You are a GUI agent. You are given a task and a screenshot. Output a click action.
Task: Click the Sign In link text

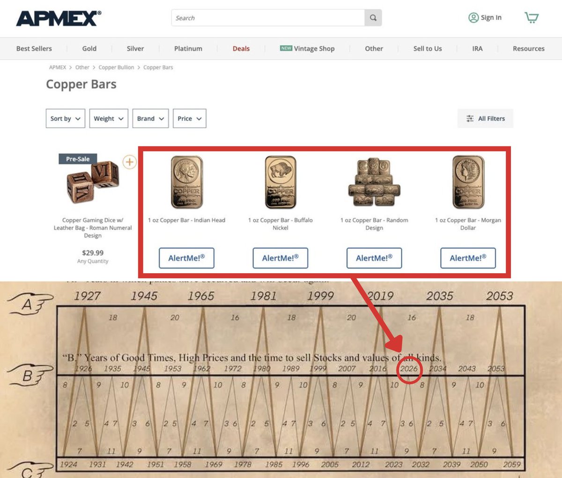pos(491,18)
